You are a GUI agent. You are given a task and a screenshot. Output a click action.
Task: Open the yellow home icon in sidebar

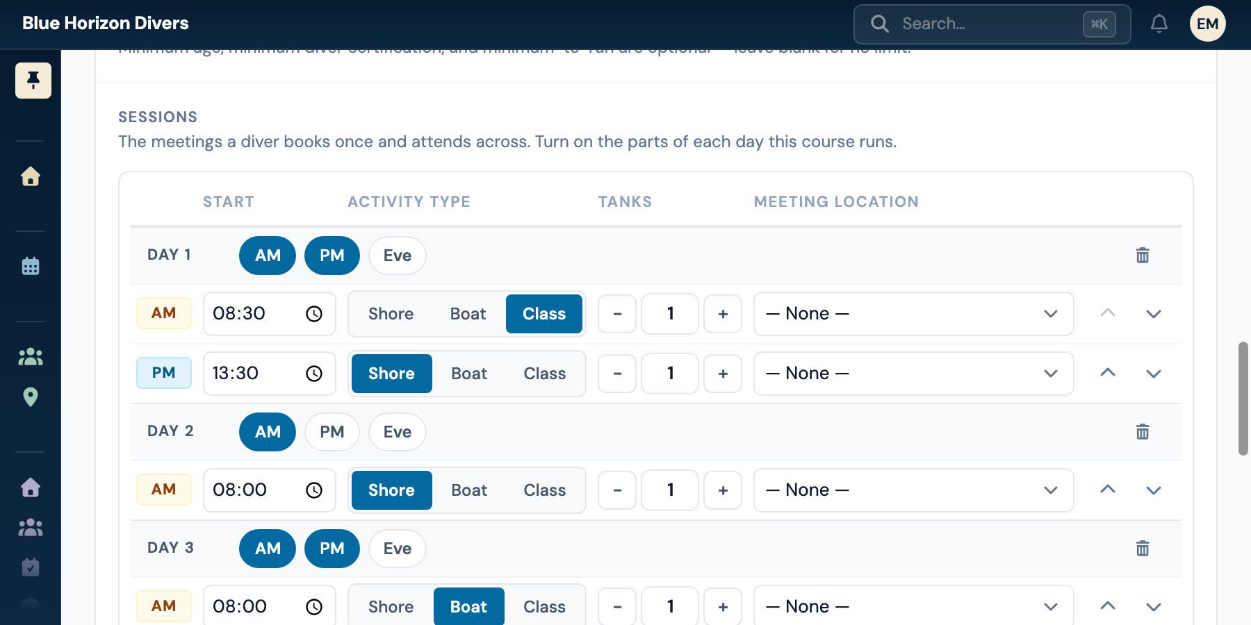tap(31, 176)
